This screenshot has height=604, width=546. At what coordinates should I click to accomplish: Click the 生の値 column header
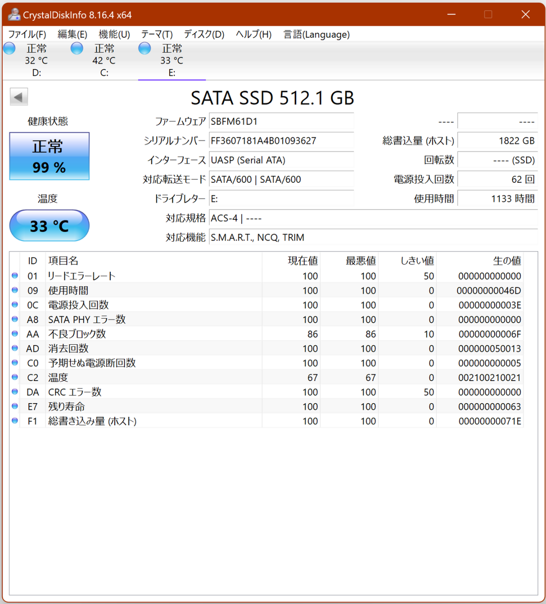[x=480, y=261]
